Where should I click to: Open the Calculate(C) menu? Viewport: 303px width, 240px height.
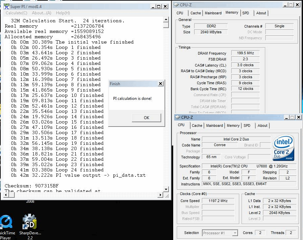pos(16,13)
